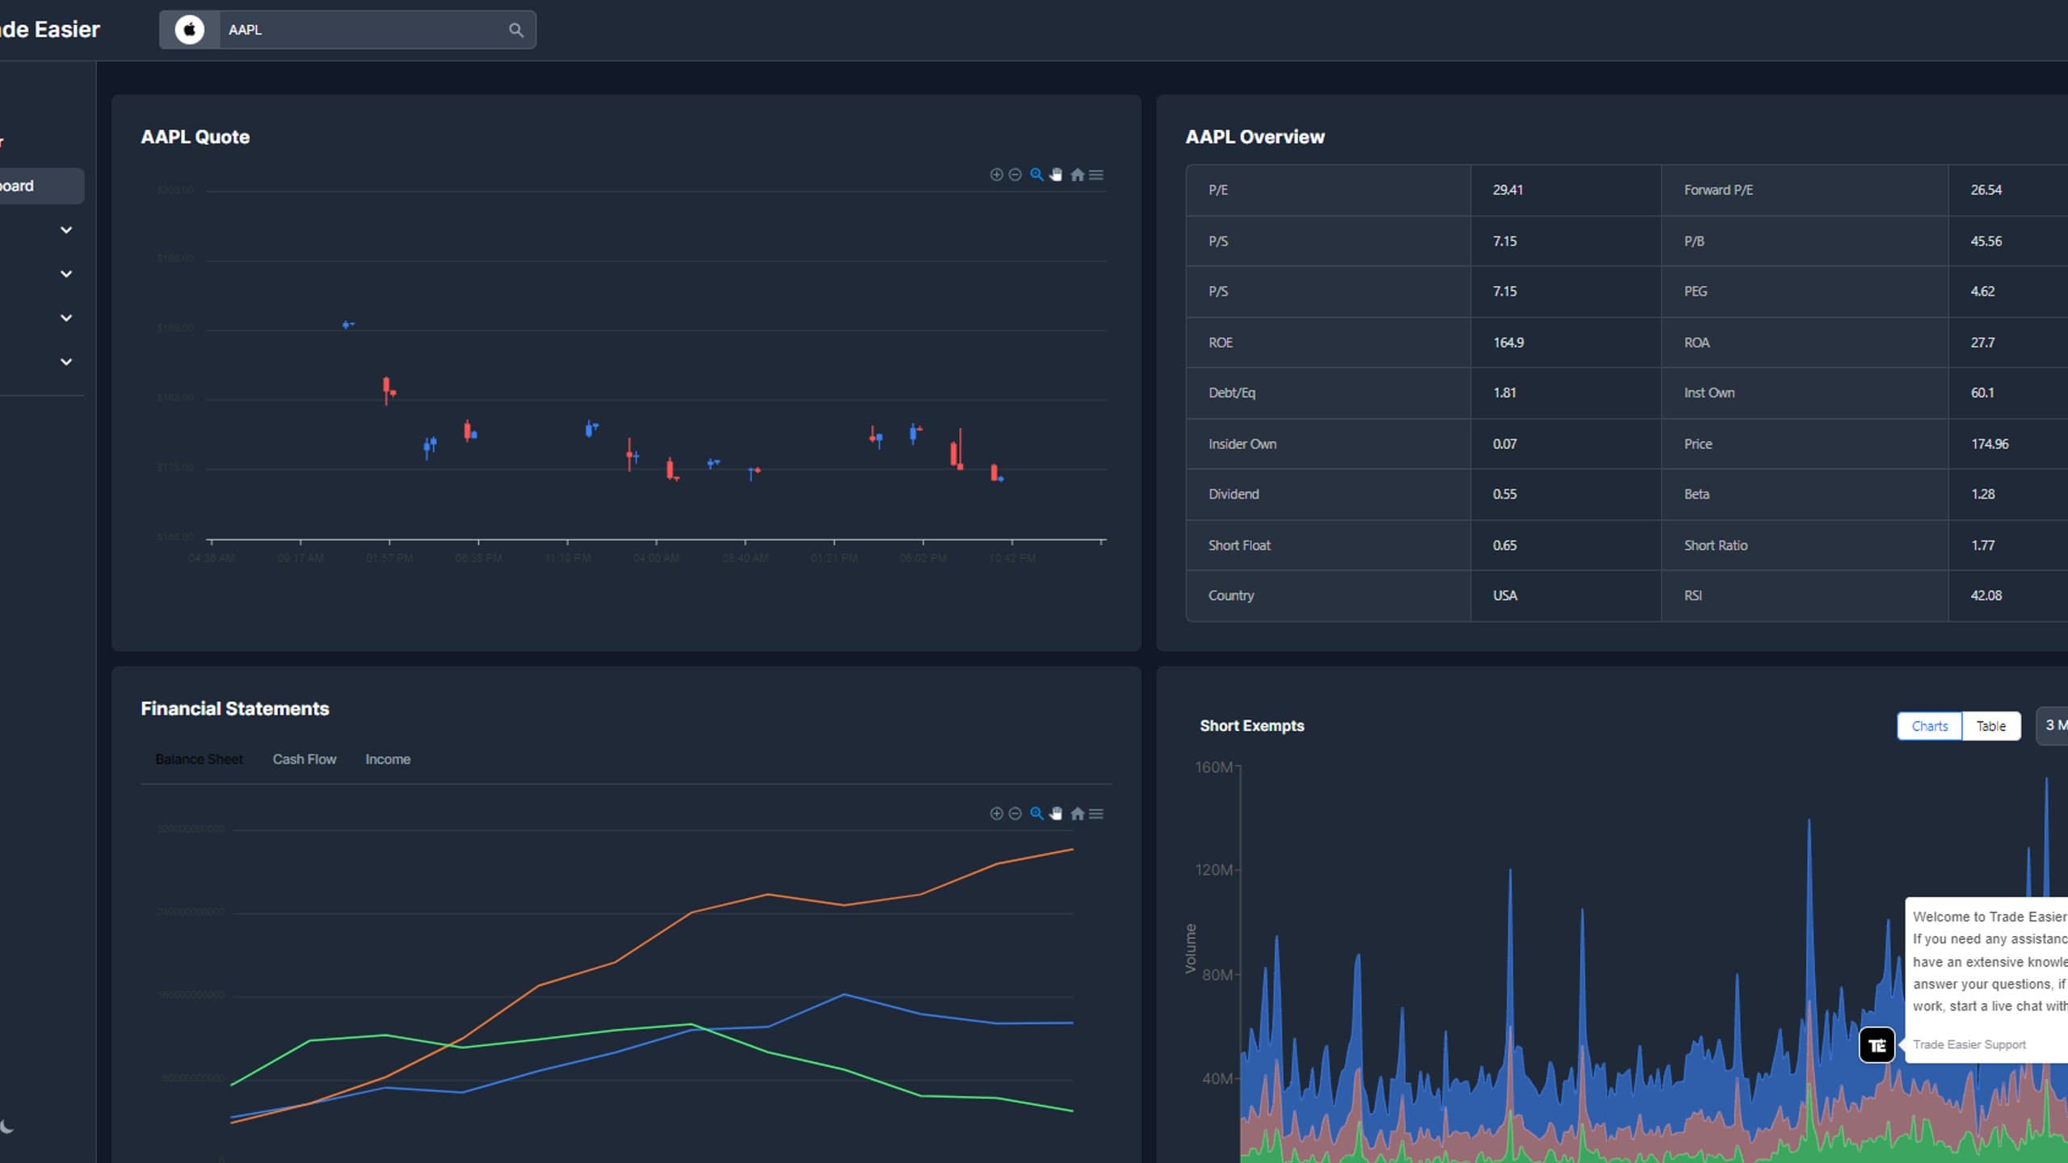The image size is (2068, 1163).
Task: Click the Forward P/E label cell
Action: pos(1805,190)
